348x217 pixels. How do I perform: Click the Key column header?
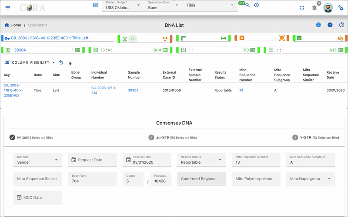(7, 75)
